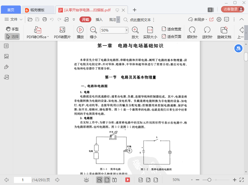Enable two-page view
The image size is (248, 185).
coord(114,180)
